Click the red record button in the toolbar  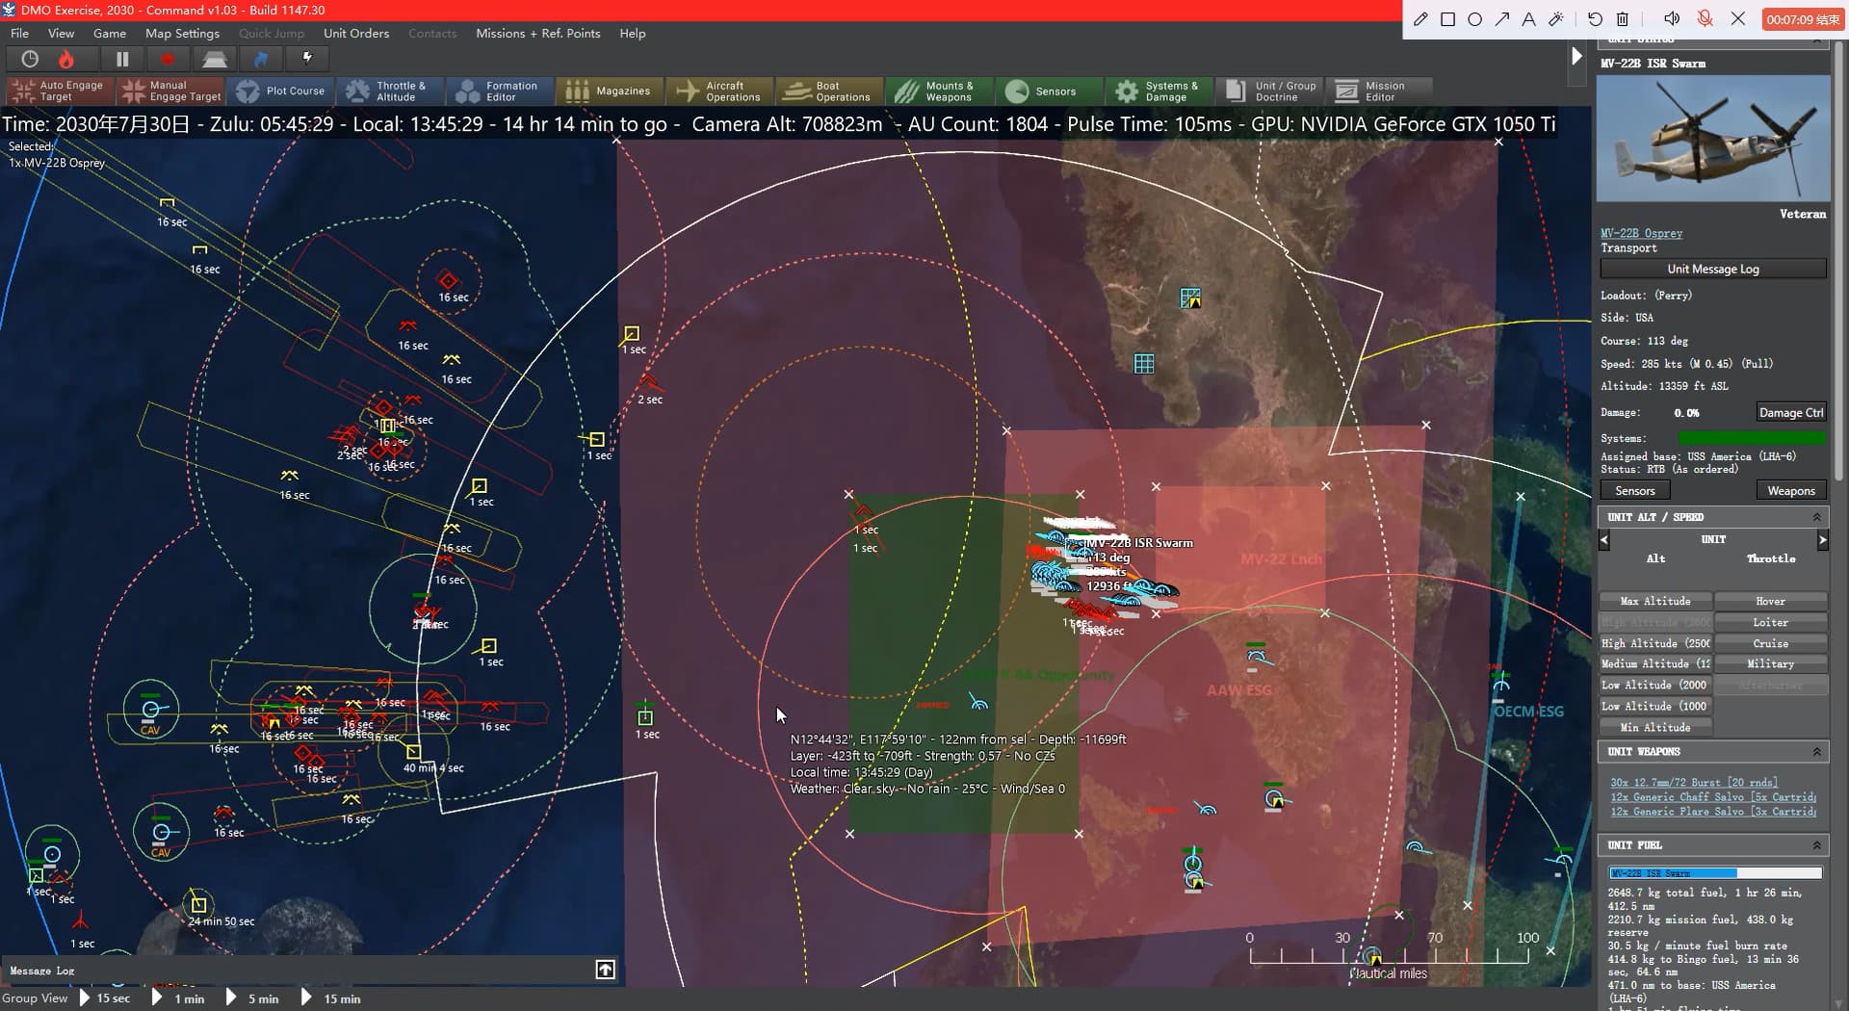(x=168, y=59)
